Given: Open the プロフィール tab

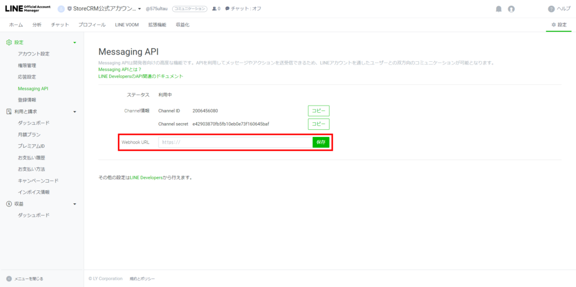Looking at the screenshot, I should pos(92,25).
